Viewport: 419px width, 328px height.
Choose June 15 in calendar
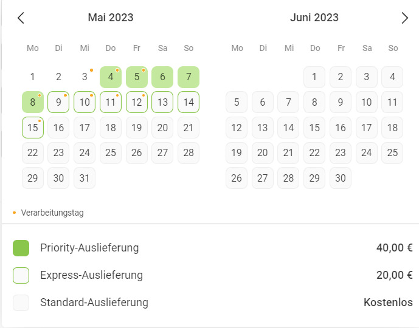click(x=314, y=128)
